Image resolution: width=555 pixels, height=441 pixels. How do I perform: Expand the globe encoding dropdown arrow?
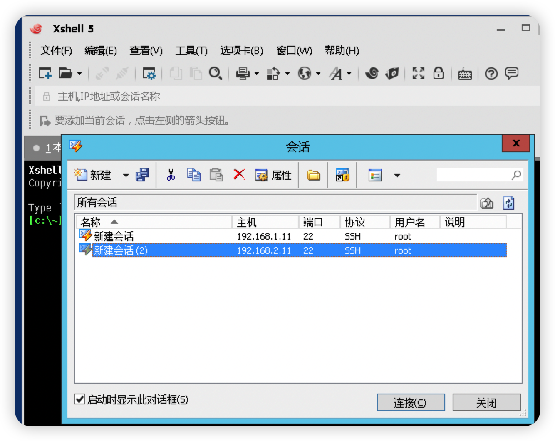(x=318, y=74)
